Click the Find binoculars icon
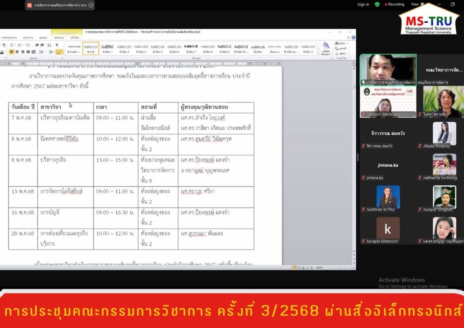The height and width of the screenshot is (328, 464). [337, 43]
